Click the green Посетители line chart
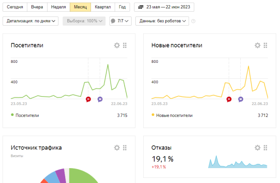The width and height of the screenshot is (280, 183). (x=69, y=81)
